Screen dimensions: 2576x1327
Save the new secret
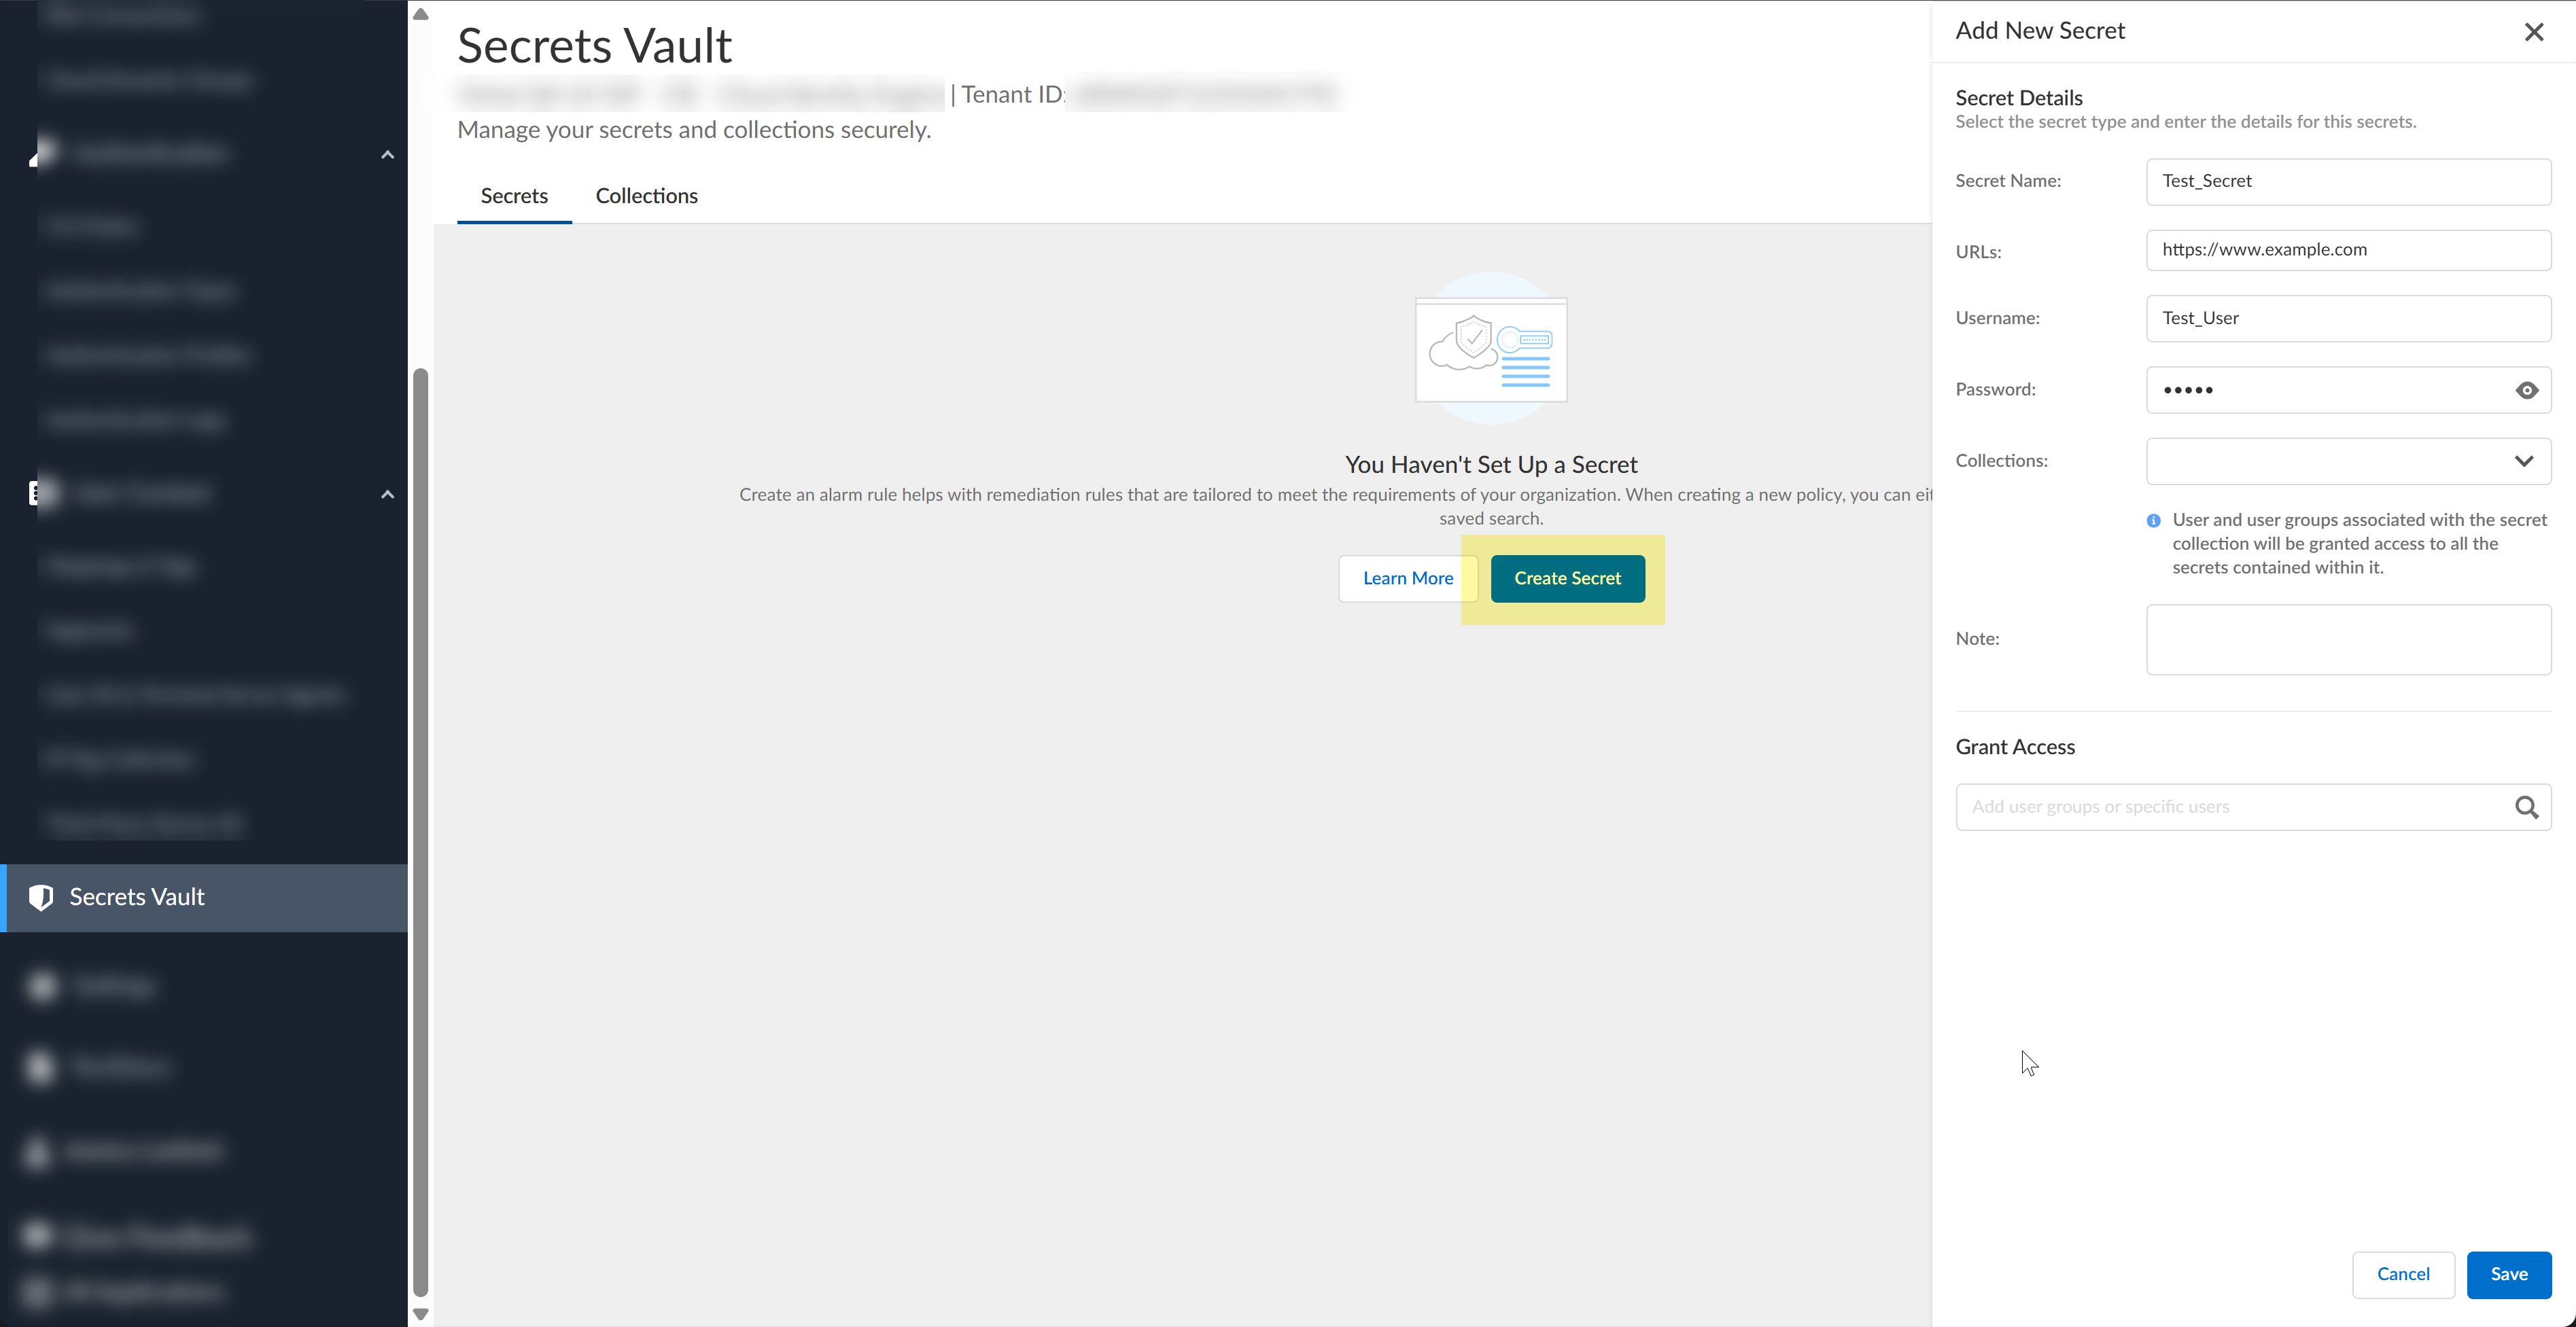coord(2508,1274)
